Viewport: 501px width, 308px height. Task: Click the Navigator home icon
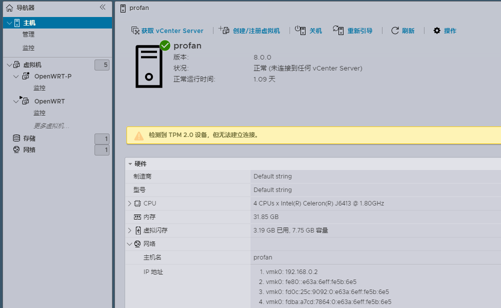[9, 8]
